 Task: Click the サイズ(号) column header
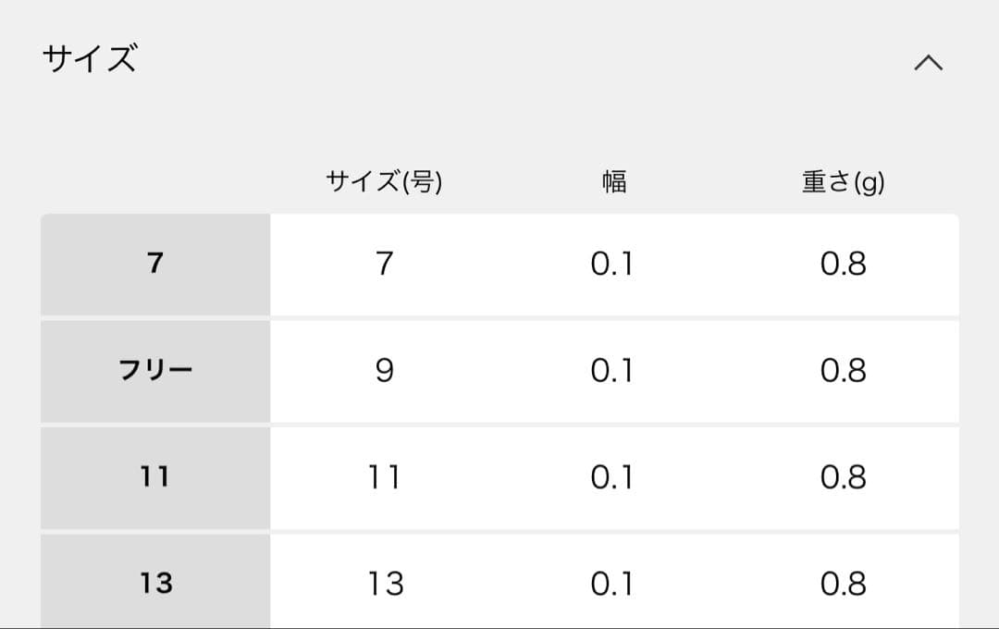pyautogui.click(x=387, y=180)
